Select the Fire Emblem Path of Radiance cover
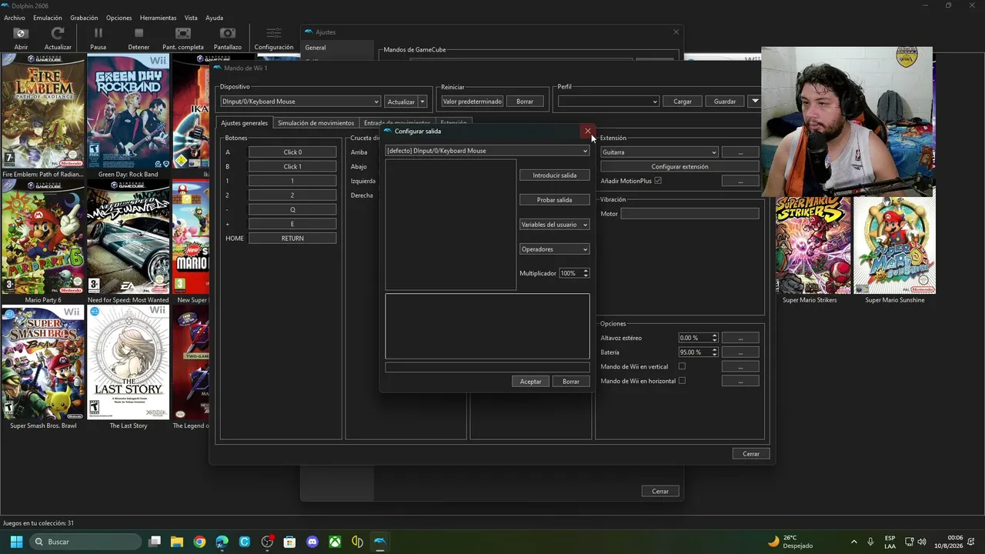 [x=43, y=111]
